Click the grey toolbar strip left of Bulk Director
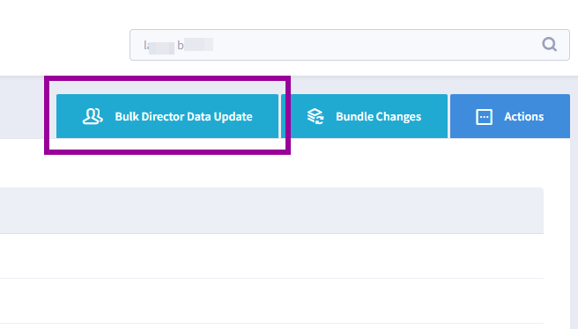The height and width of the screenshot is (329, 578). click(22, 106)
